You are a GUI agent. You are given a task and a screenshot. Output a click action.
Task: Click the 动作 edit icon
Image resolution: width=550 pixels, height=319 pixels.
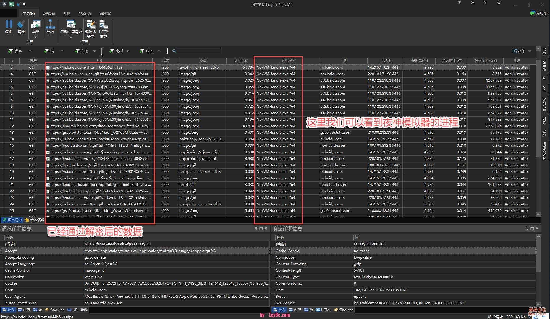[515, 51]
